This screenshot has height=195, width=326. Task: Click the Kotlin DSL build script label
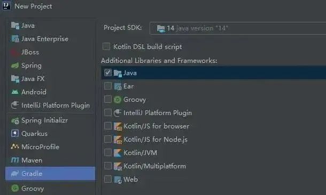(x=148, y=47)
